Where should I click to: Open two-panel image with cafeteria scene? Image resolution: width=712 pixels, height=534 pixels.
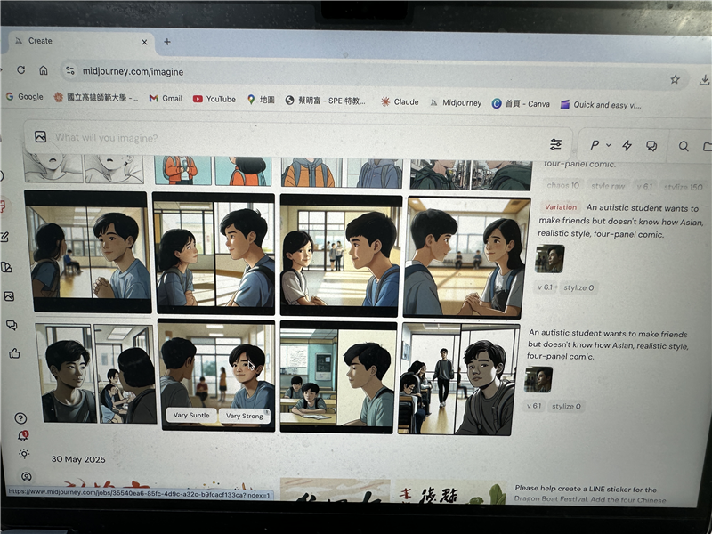point(96,373)
